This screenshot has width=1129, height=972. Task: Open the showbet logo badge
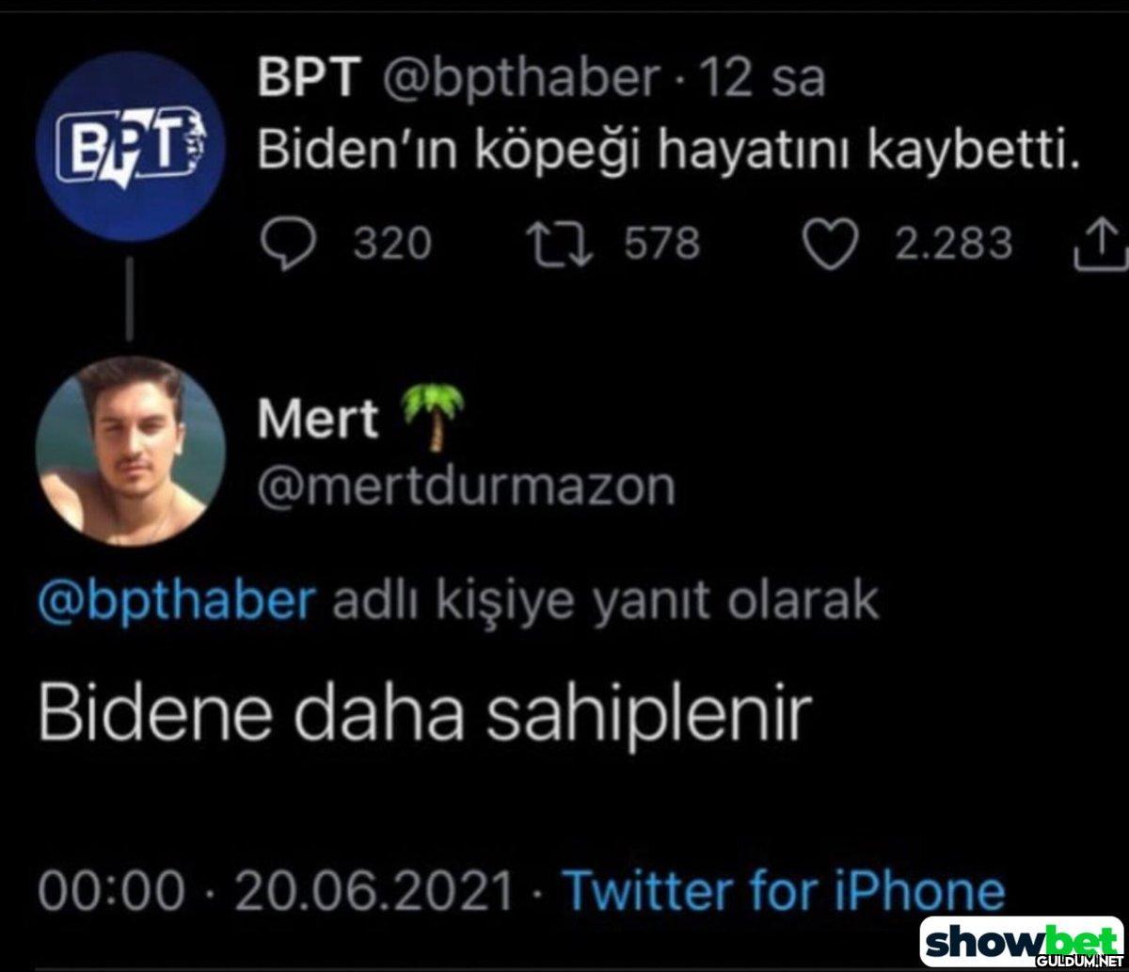tap(1024, 943)
